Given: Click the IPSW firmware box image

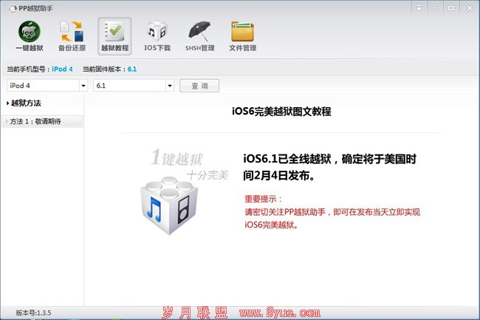Looking at the screenshot, I should 169,205.
